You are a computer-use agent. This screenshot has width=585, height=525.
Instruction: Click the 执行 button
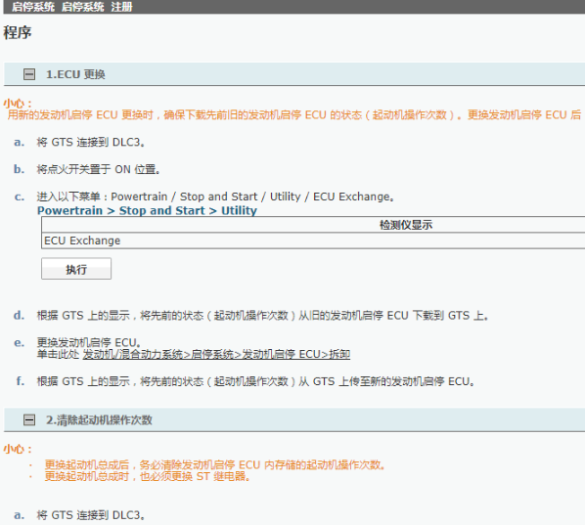pos(76,269)
